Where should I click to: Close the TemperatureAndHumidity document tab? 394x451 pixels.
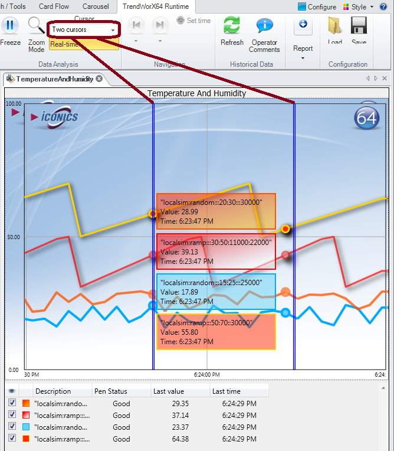pyautogui.click(x=99, y=79)
